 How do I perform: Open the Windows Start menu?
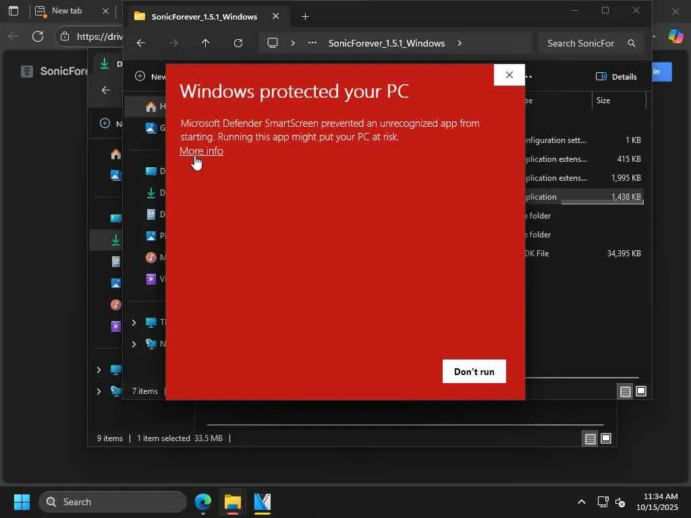click(22, 502)
